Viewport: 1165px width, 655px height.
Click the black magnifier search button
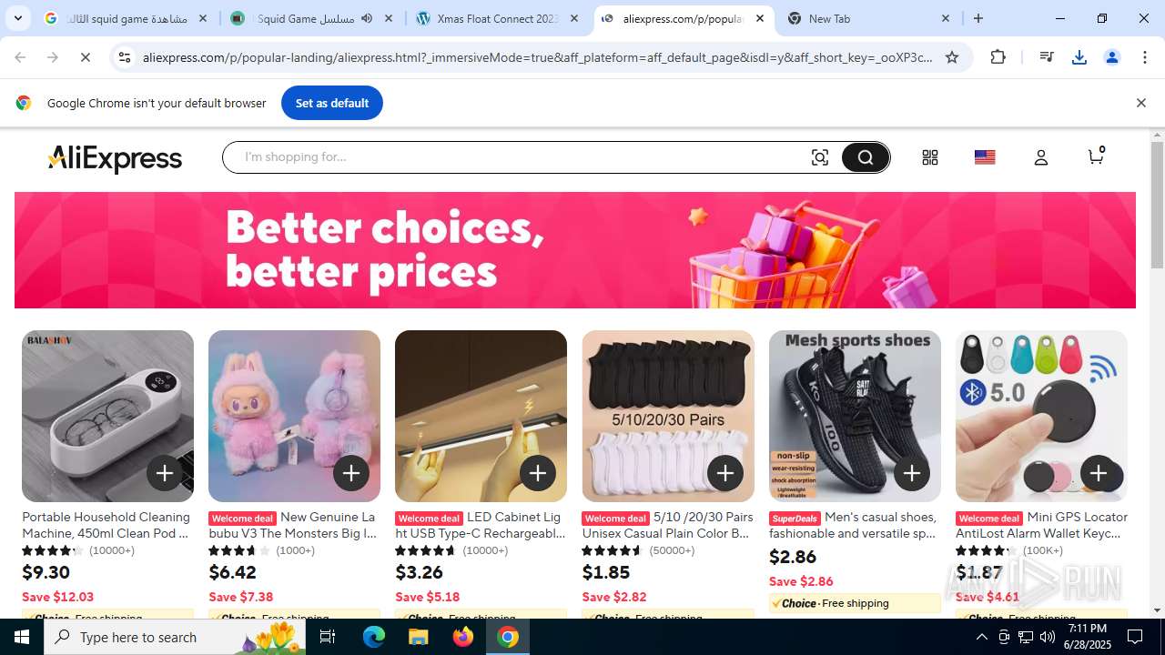coord(865,157)
